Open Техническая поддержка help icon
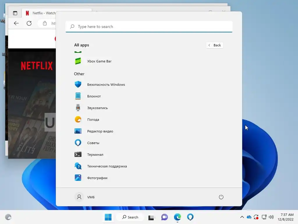The height and width of the screenshot is (224, 298). click(x=78, y=166)
